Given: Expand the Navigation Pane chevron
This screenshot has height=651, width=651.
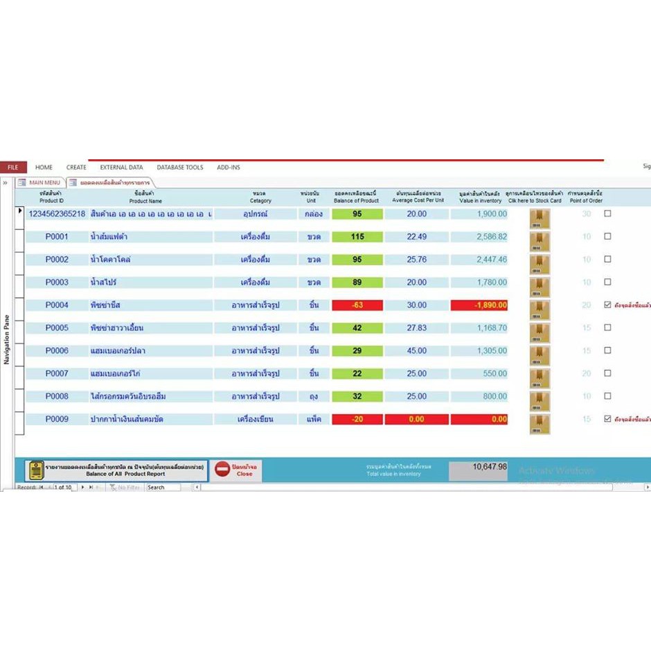Looking at the screenshot, I should 6,183.
